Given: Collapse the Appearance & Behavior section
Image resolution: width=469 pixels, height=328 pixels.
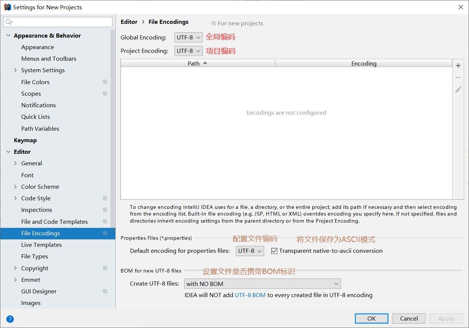Looking at the screenshot, I should click(x=9, y=35).
